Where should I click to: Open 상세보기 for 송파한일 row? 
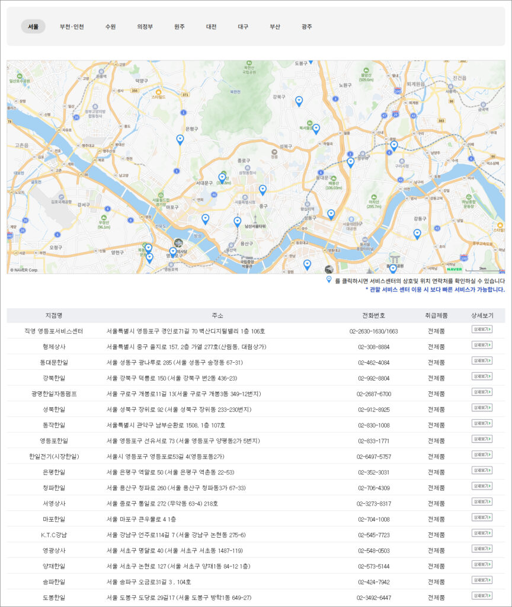click(x=482, y=580)
